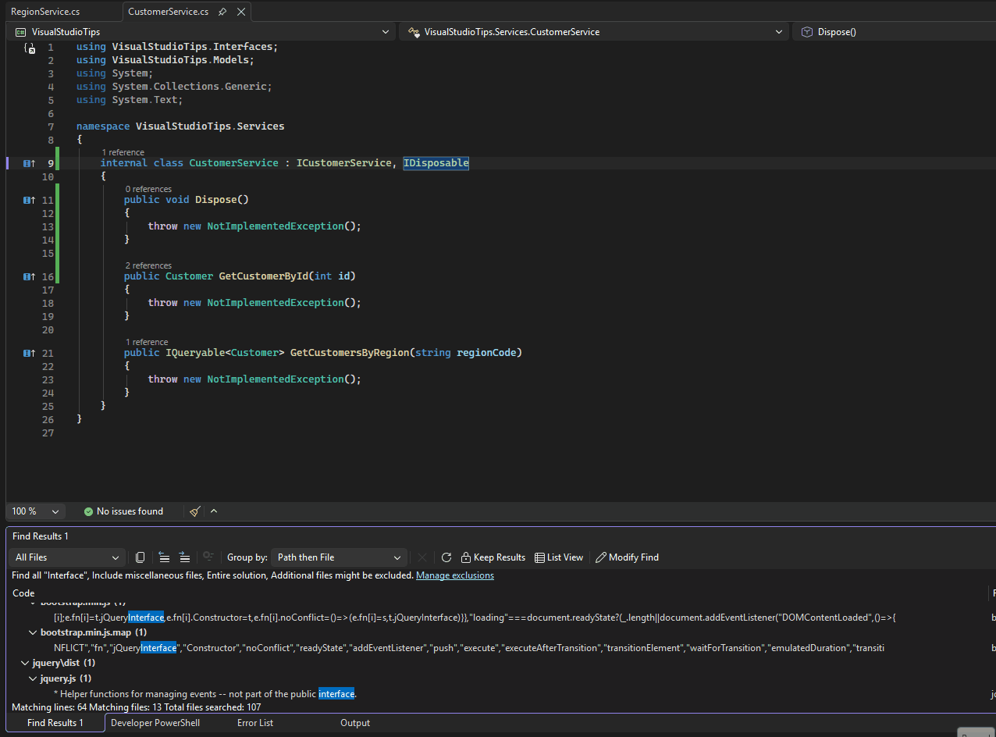Screen dimensions: 996x737
Task: Switch to the RegionService.cs tab
Action: pyautogui.click(x=45, y=12)
